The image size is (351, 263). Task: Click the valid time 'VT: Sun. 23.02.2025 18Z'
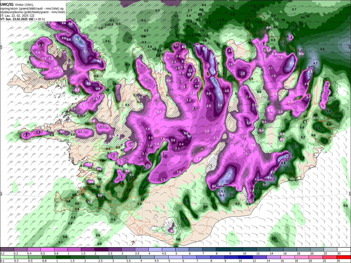tap(17, 19)
